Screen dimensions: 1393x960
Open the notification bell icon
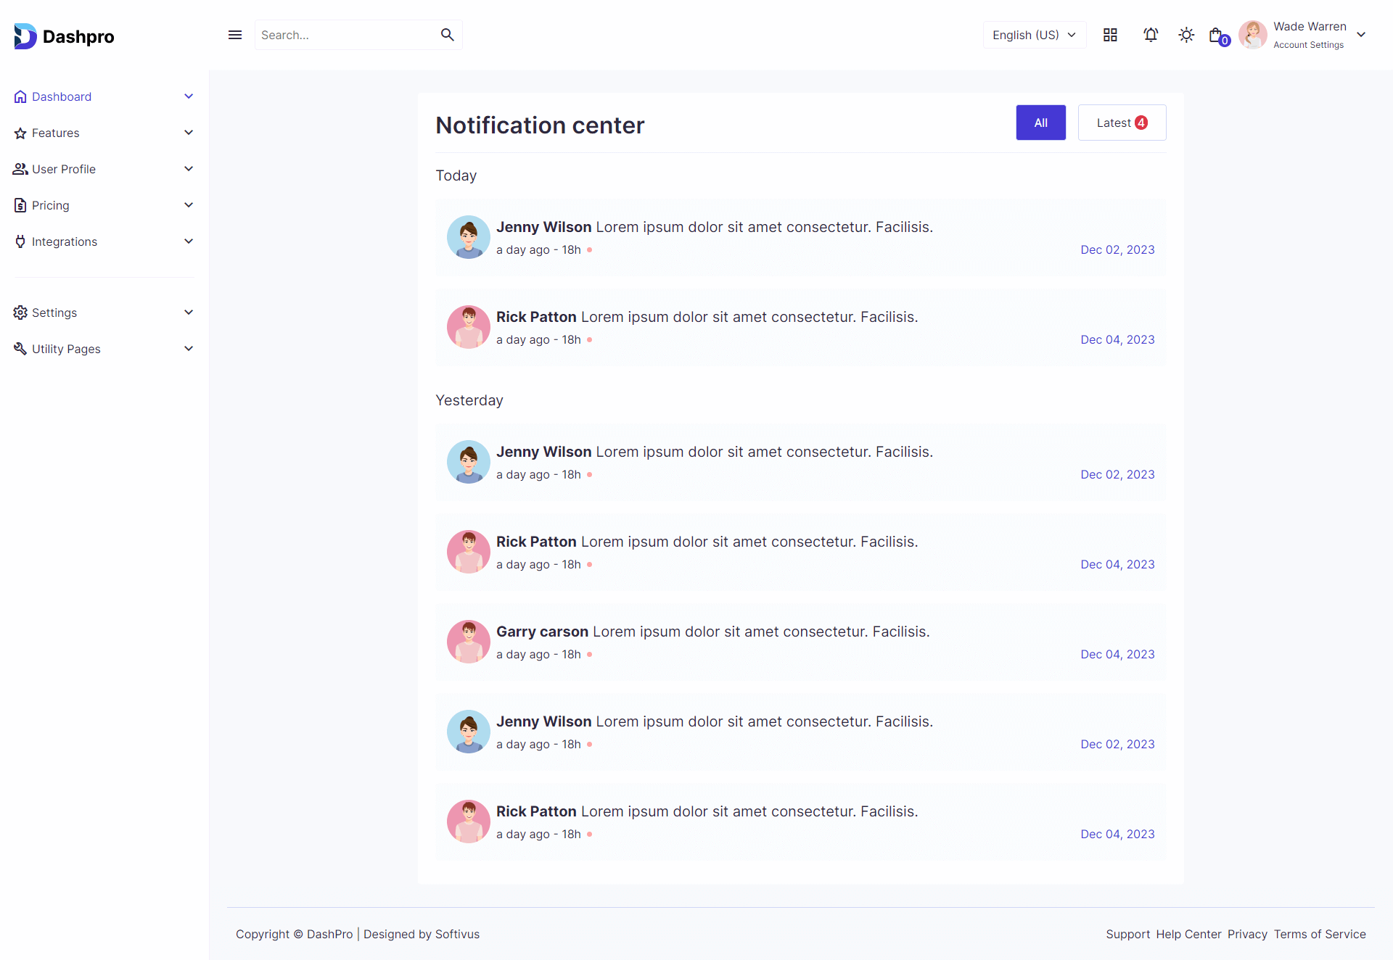pos(1151,35)
